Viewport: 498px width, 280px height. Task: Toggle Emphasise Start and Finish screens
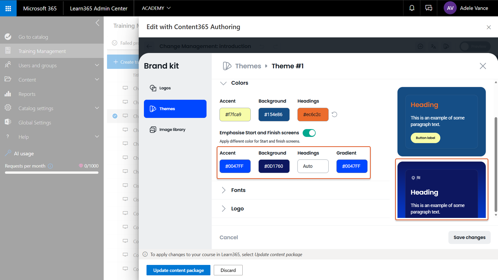click(309, 133)
